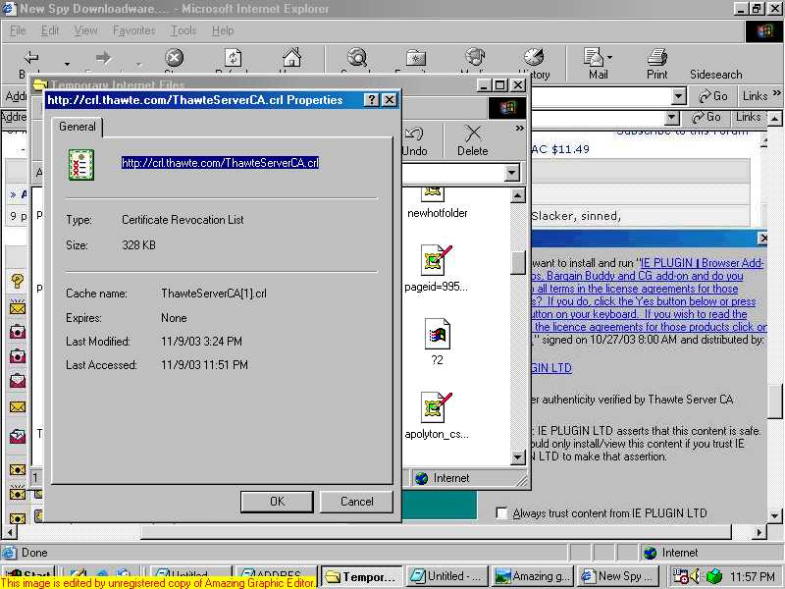
Task: Select the apolyton_cs file icon
Action: click(436, 406)
